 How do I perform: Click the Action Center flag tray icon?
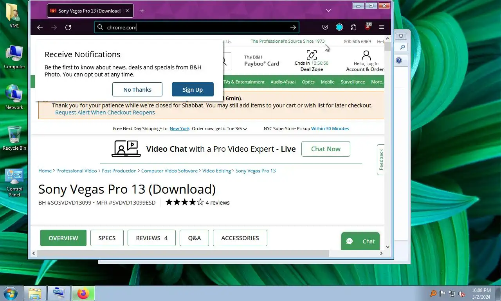[443, 294]
